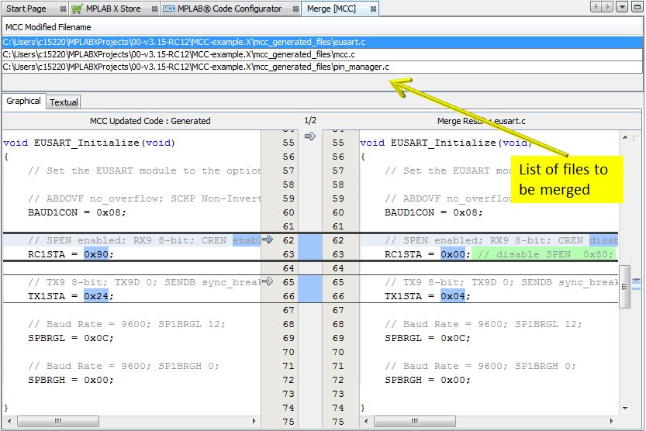Viewport: 646px width, 431px height.
Task: Click the BAUD1CON line in left pane
Action: coord(77,212)
